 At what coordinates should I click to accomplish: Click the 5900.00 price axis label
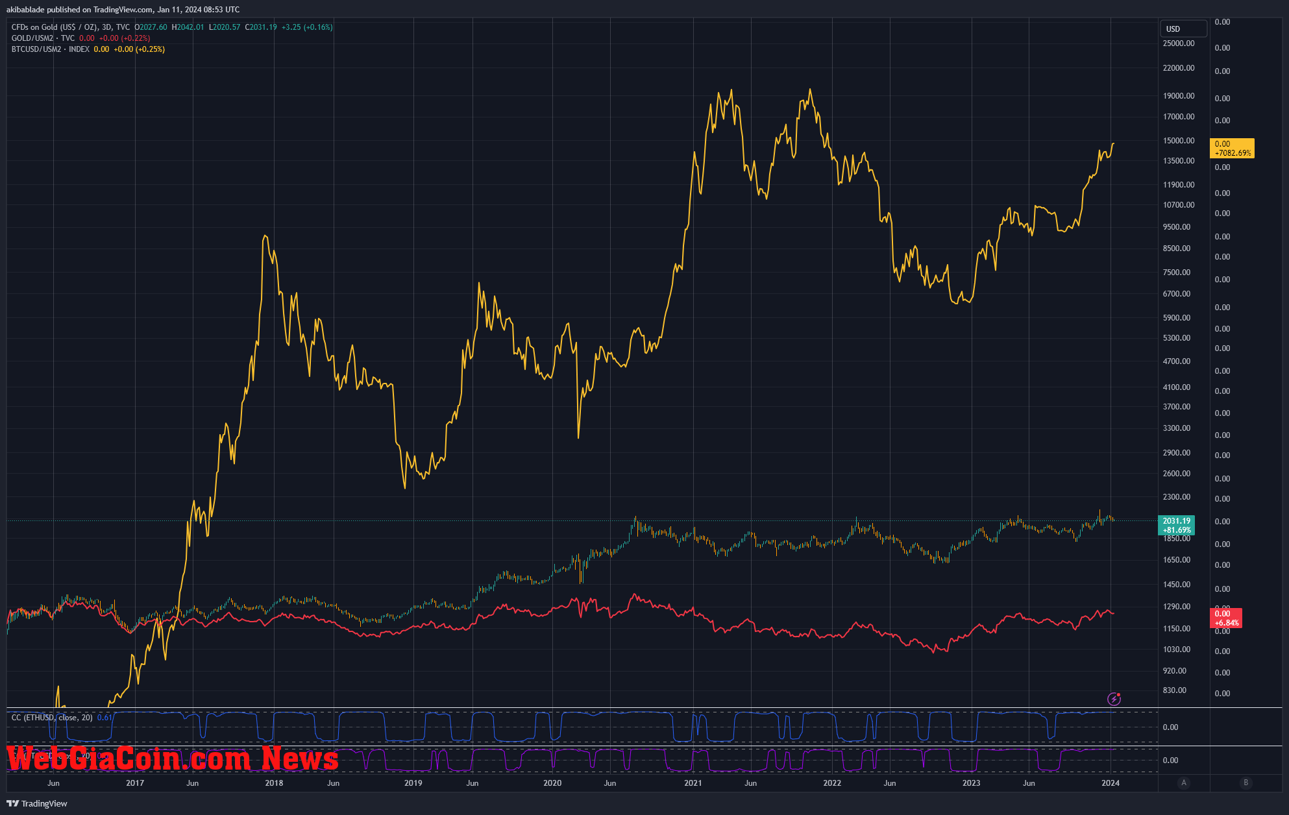(x=1177, y=318)
